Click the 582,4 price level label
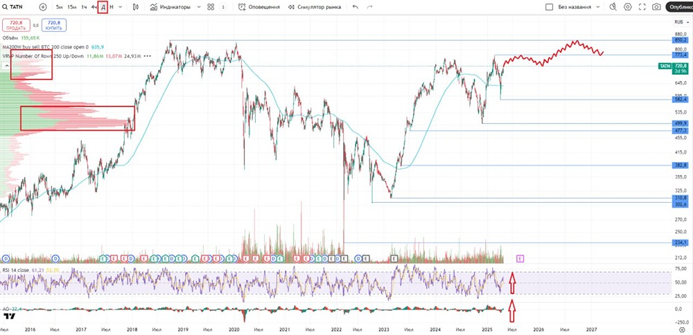693x335 pixels. coord(681,99)
